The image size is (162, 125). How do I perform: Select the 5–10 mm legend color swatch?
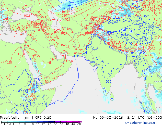click(28, 122)
